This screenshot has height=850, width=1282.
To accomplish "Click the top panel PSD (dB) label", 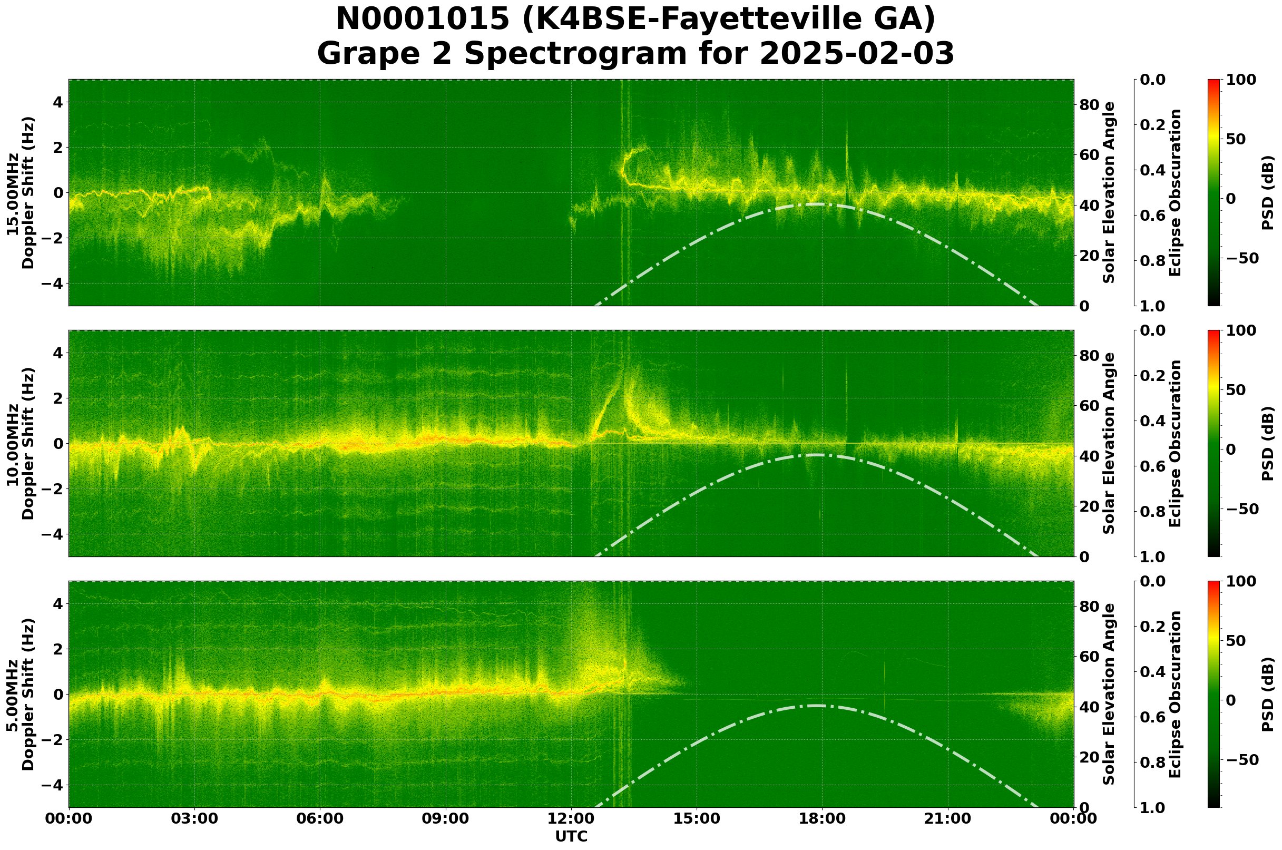I will (x=1267, y=193).
